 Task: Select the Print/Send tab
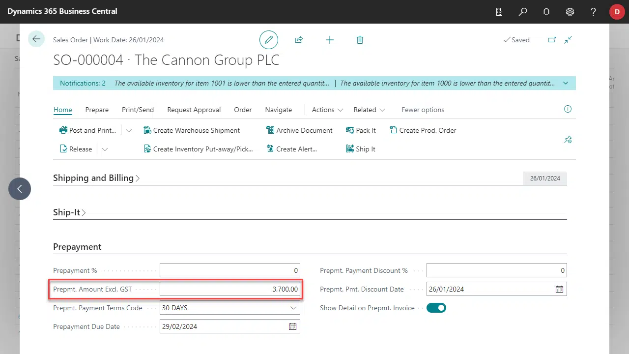pos(138,110)
